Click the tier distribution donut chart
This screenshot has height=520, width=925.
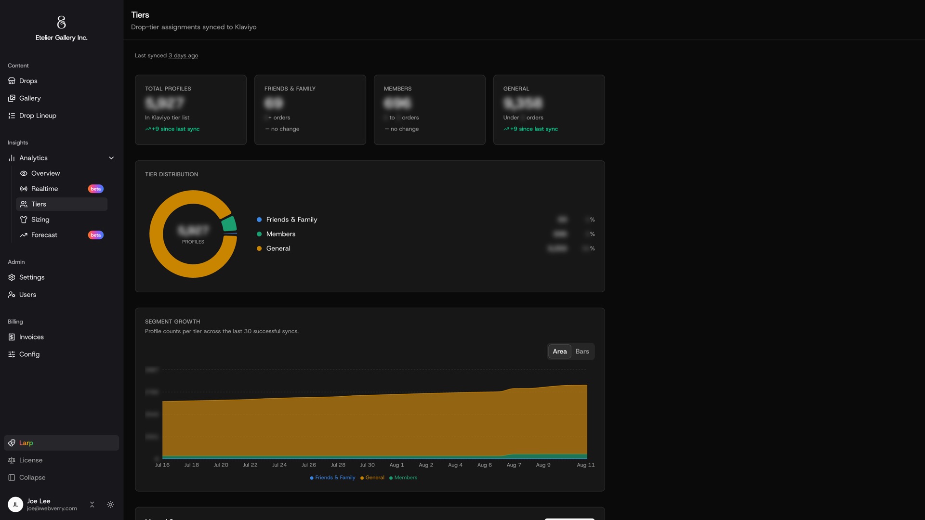click(193, 234)
